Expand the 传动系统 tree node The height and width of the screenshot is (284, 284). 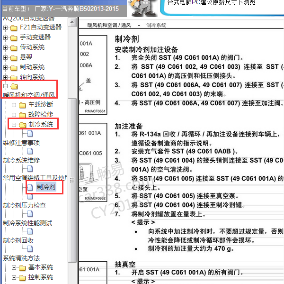pyautogui.click(x=5, y=47)
